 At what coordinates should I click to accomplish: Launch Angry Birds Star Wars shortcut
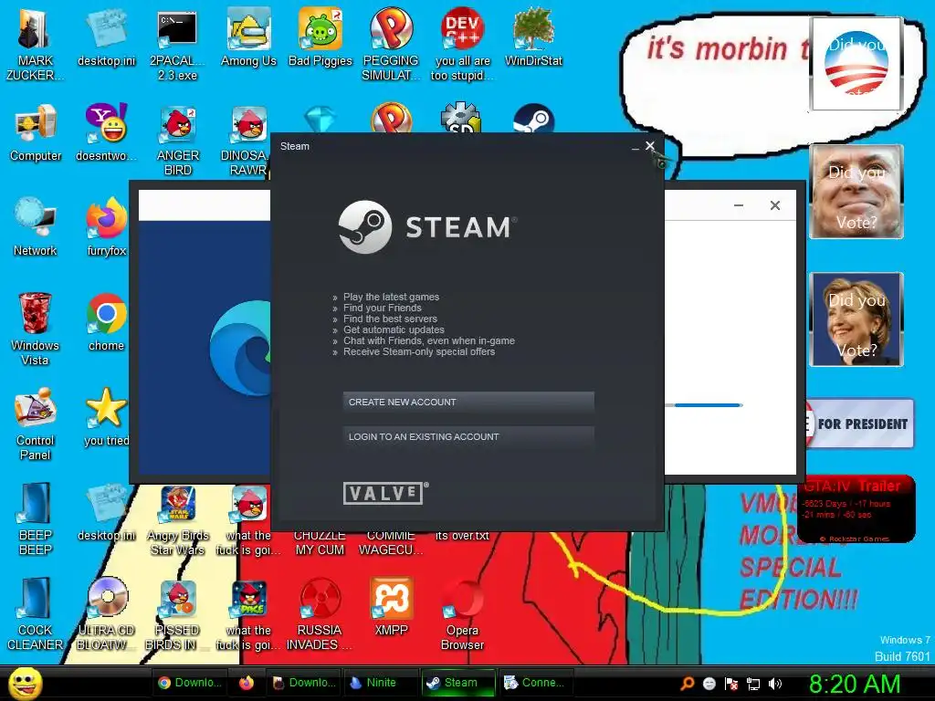tap(178, 520)
